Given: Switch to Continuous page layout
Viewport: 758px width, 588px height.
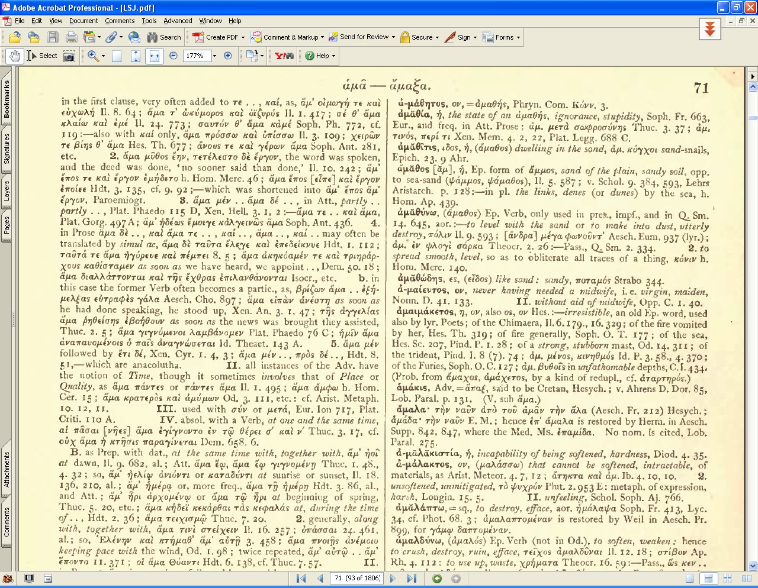Looking at the screenshot, I should click(x=708, y=579).
